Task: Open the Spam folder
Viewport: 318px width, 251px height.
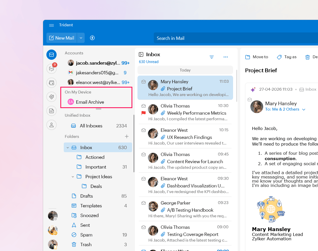Action: point(98,235)
